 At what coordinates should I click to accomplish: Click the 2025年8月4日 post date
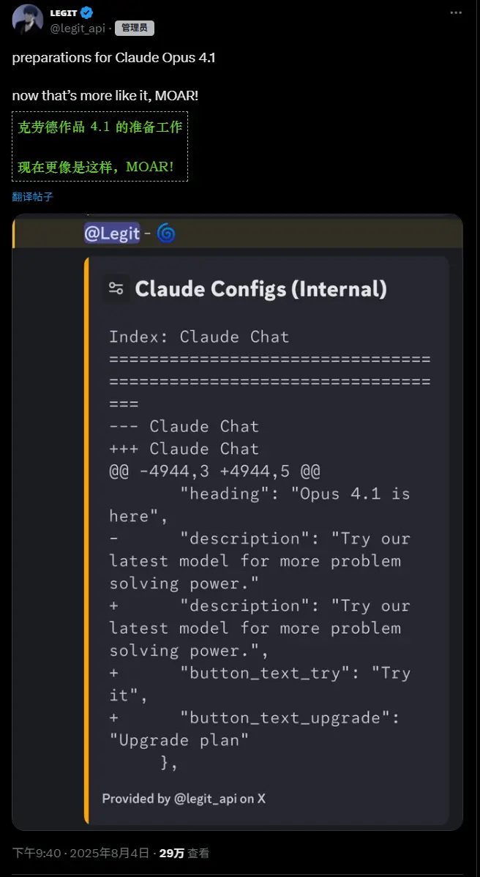click(111, 853)
